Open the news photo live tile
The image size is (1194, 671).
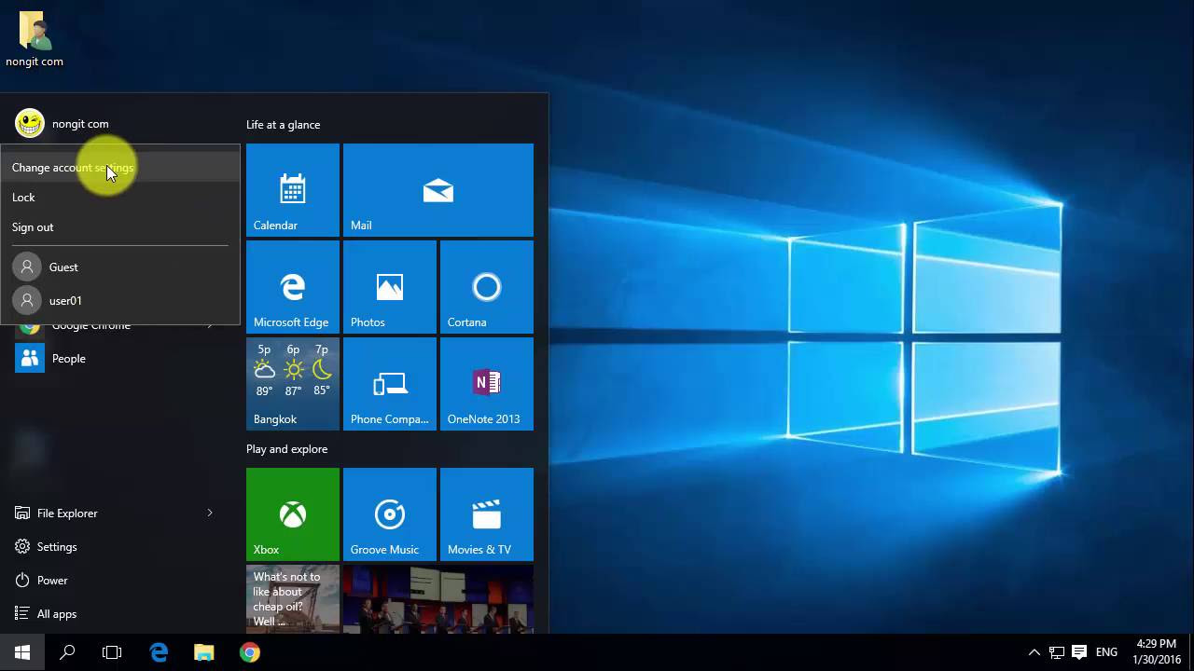tap(438, 599)
